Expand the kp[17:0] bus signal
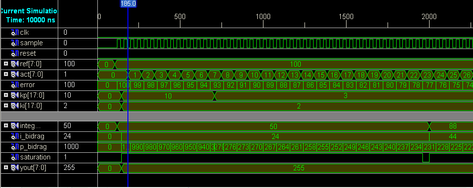The width and height of the screenshot is (473, 188). (x=6, y=95)
